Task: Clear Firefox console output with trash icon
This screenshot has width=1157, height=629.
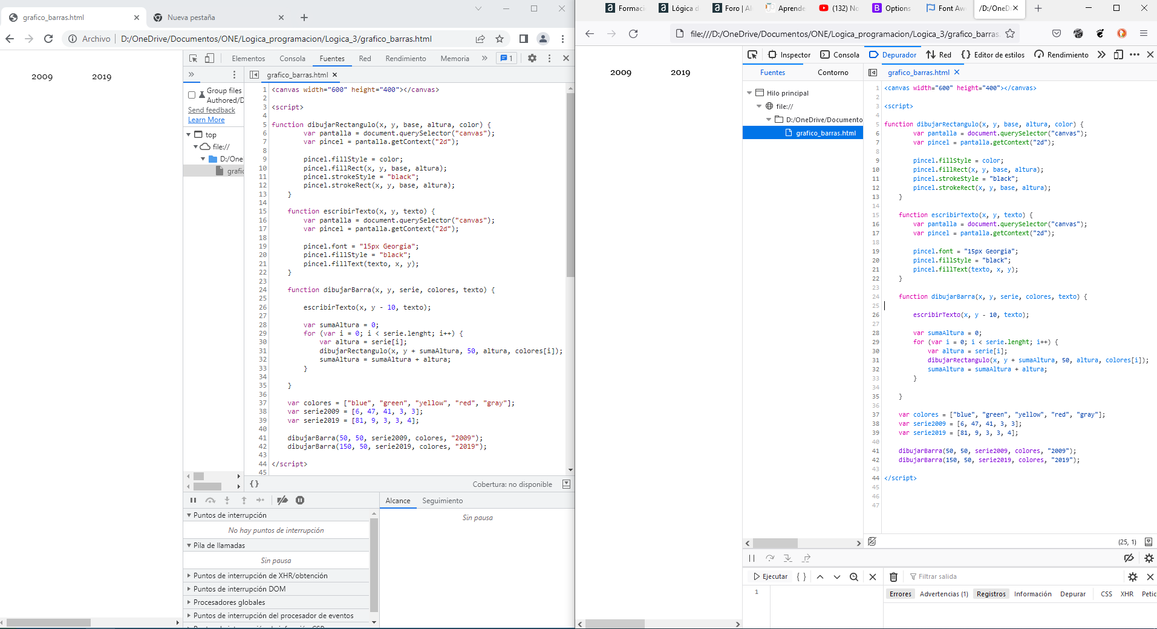Action: point(893,577)
